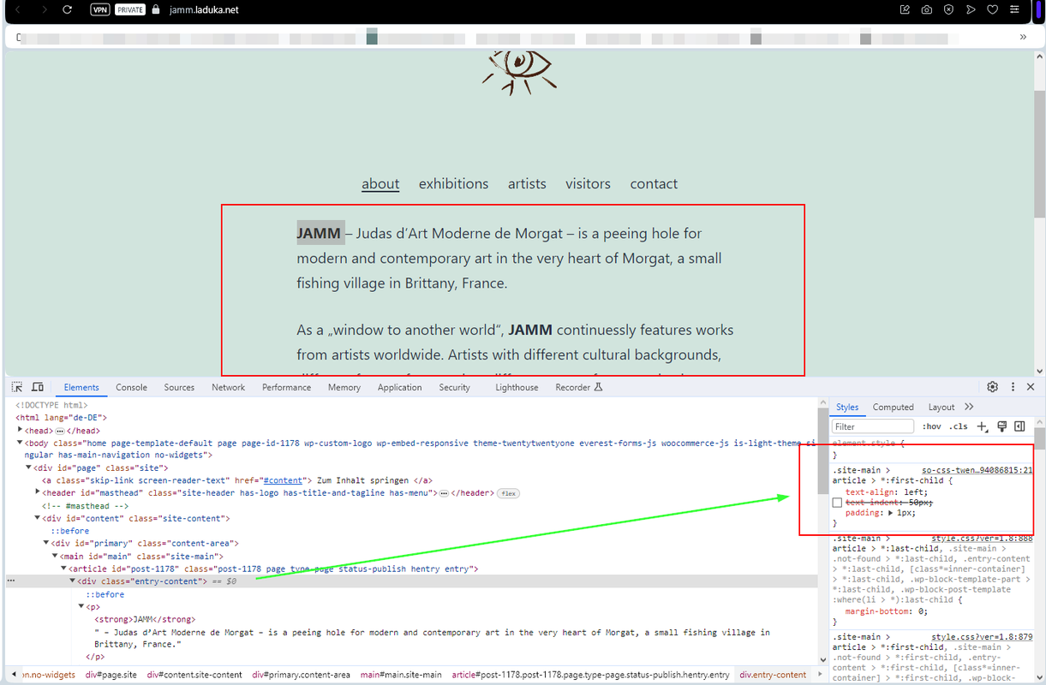The image size is (1046, 685).
Task: Open the about page link
Action: point(380,184)
